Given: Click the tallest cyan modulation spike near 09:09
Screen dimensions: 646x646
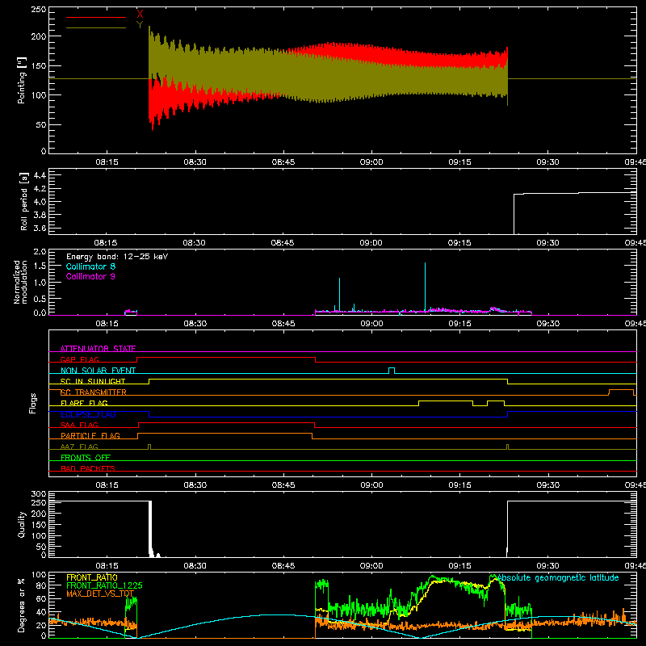Looking at the screenshot, I should 426,287.
